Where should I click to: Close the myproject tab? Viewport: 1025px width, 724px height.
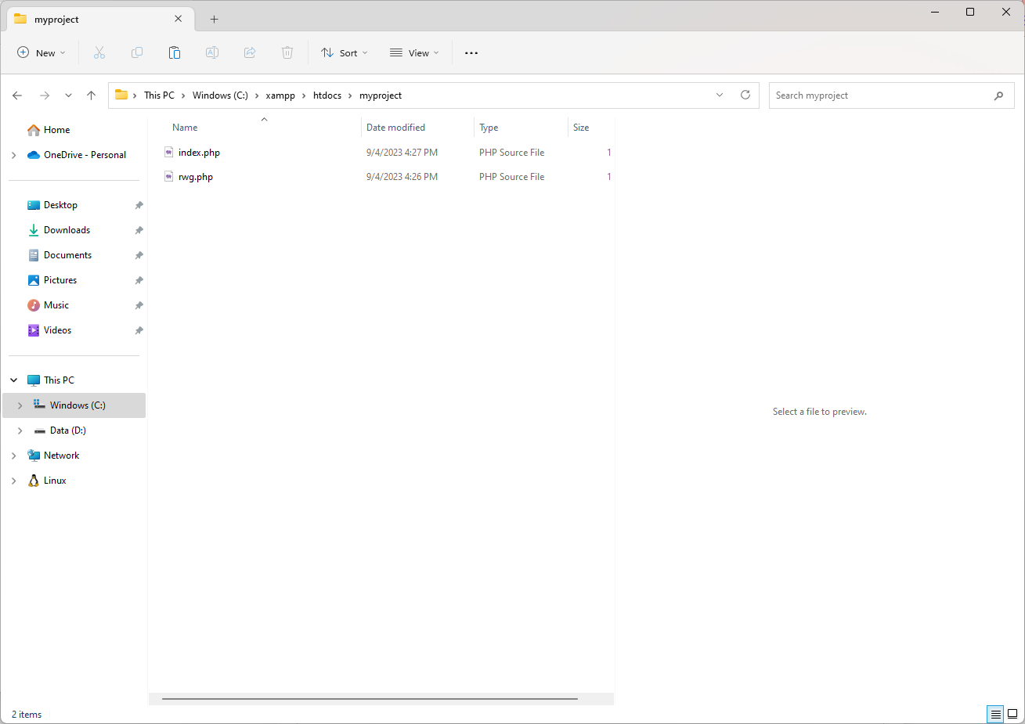[x=178, y=19]
